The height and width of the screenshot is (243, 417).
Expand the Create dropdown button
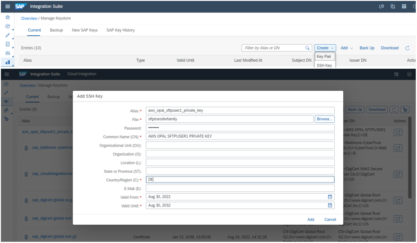325,48
